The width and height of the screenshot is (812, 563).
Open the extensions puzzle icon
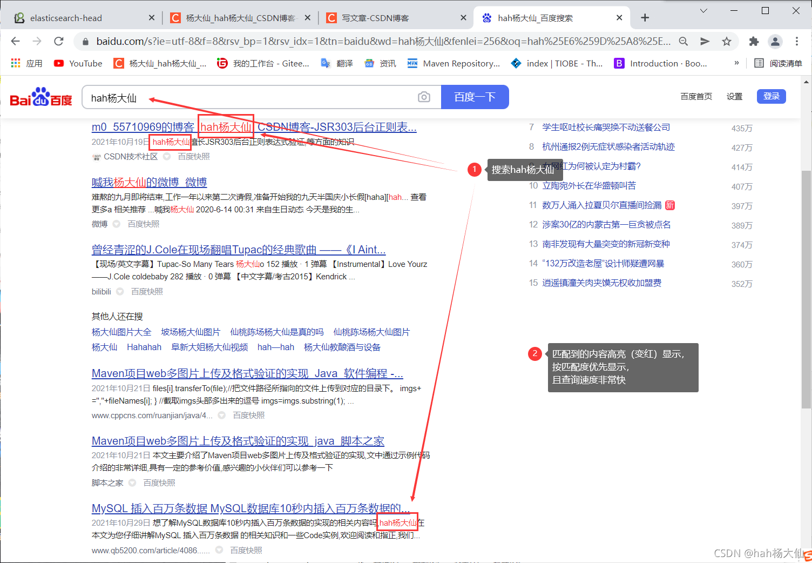pyautogui.click(x=754, y=41)
